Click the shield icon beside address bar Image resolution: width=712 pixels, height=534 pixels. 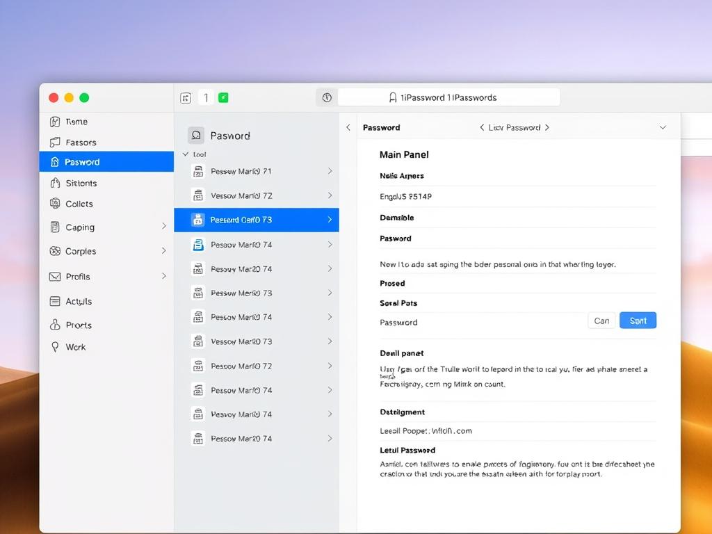(x=327, y=97)
